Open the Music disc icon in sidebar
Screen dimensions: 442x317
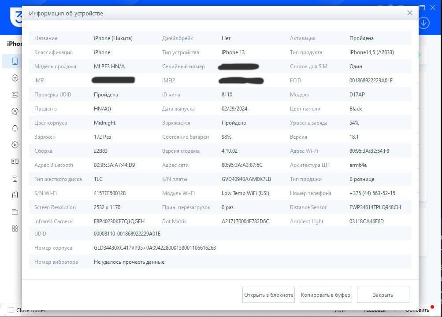[x=15, y=111]
